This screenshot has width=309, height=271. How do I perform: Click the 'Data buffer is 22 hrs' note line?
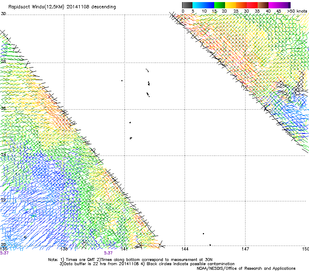[x=99, y=264]
